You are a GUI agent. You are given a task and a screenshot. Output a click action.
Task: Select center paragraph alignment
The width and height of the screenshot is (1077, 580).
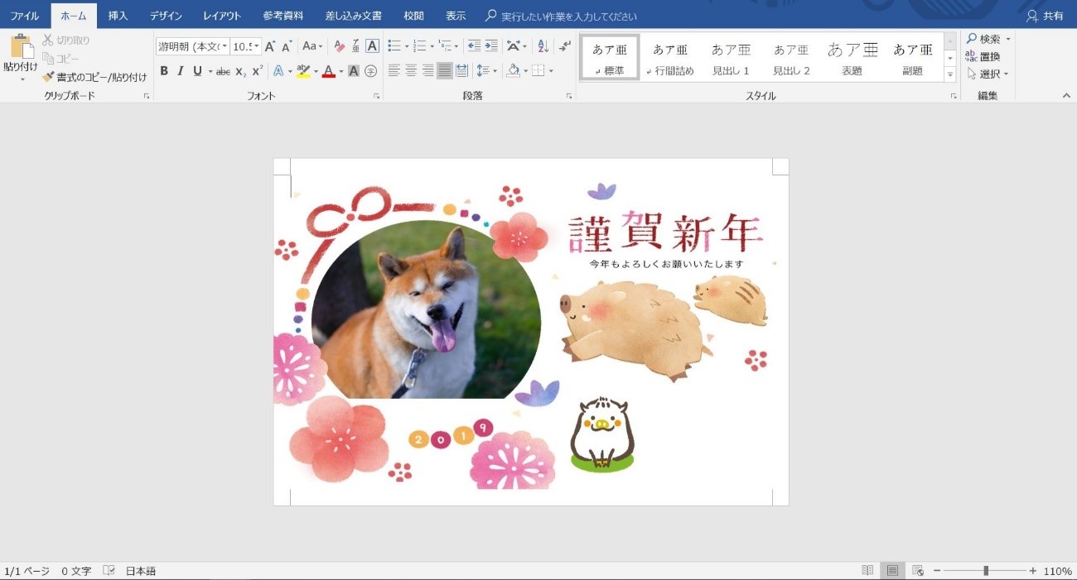click(410, 72)
